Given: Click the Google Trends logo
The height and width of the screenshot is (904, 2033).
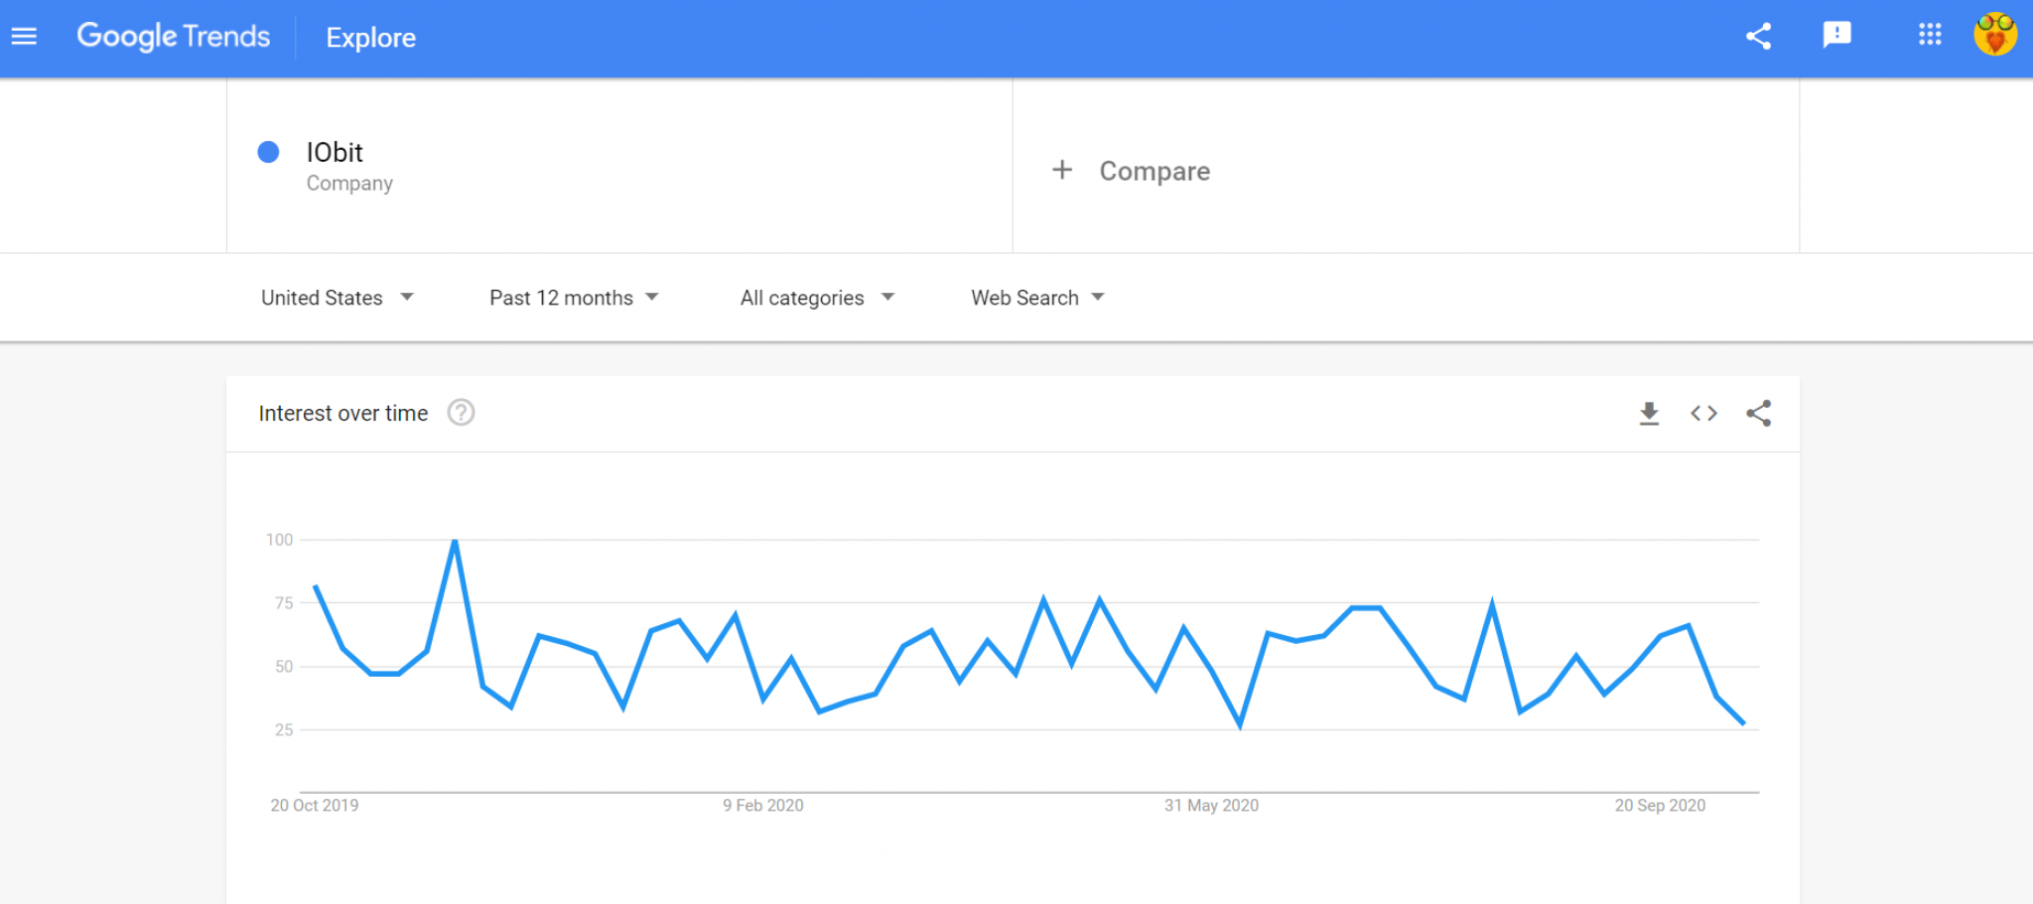Looking at the screenshot, I should [x=174, y=37].
